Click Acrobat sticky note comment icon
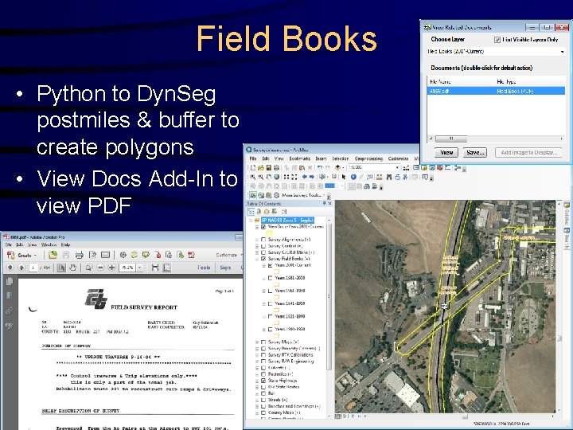 pyautogui.click(x=134, y=255)
